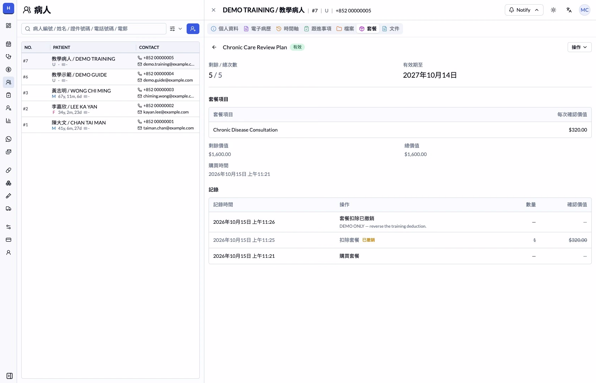Close the DEMO TRAINING patient panel
The image size is (596, 383).
coord(214,10)
